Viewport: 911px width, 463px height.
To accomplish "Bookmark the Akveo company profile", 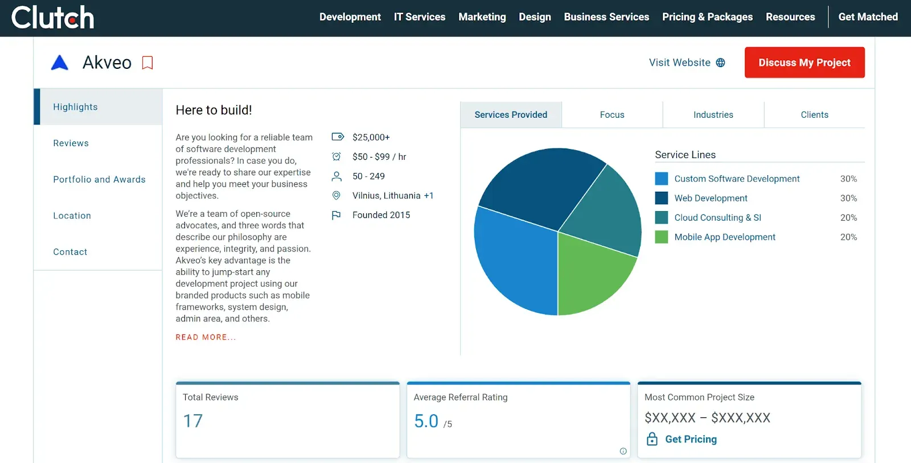I will (147, 63).
